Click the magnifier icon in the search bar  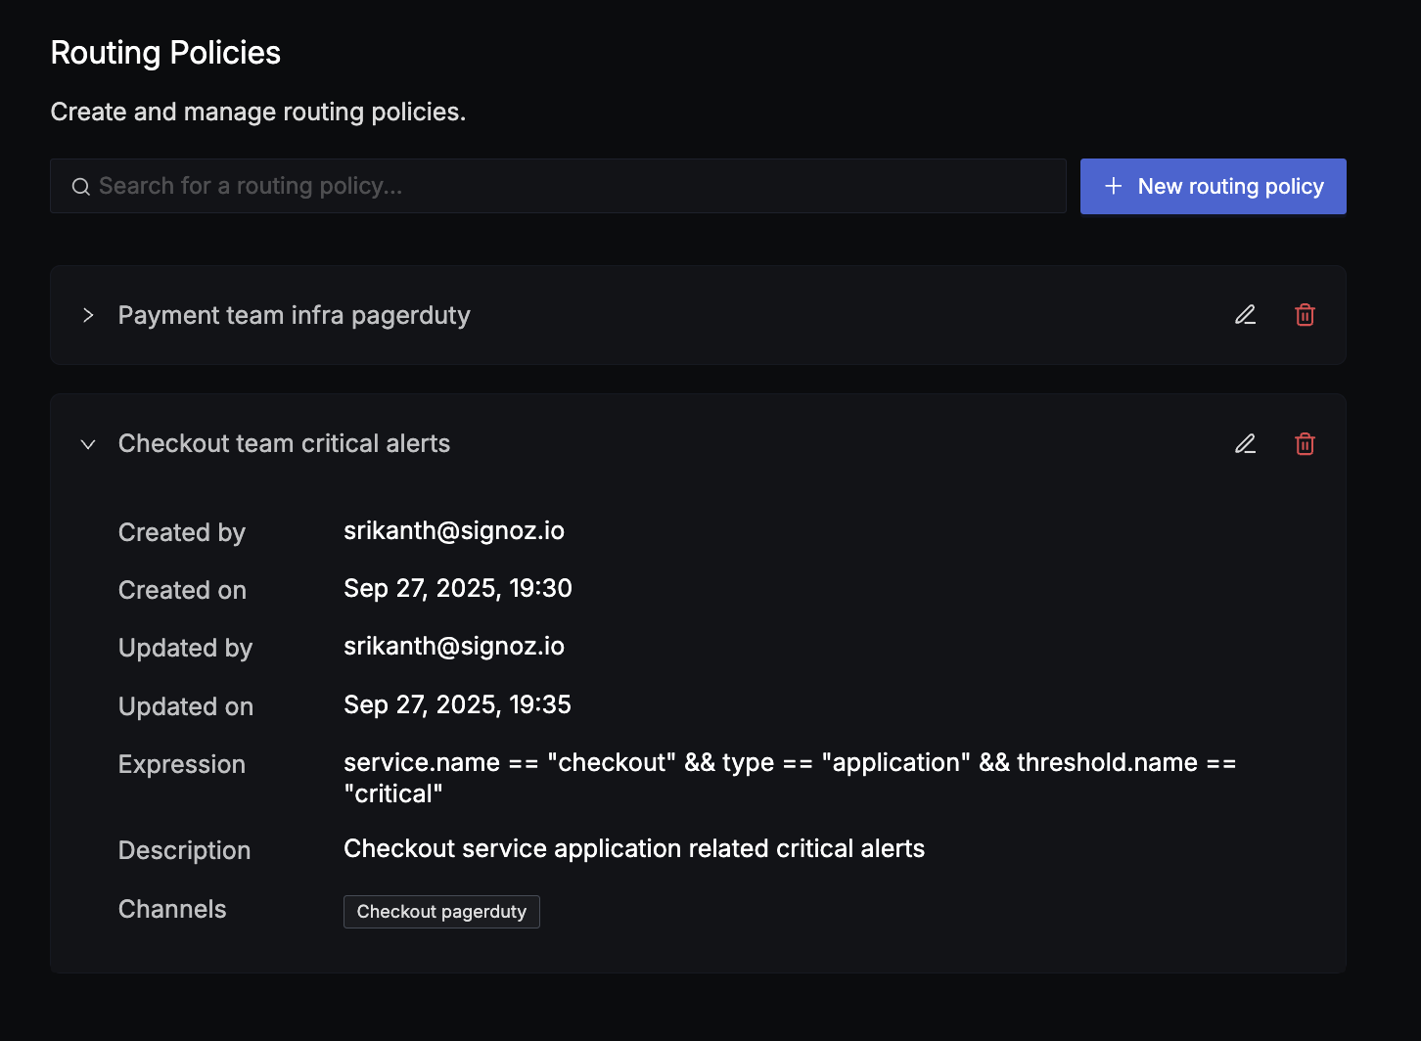tap(81, 187)
